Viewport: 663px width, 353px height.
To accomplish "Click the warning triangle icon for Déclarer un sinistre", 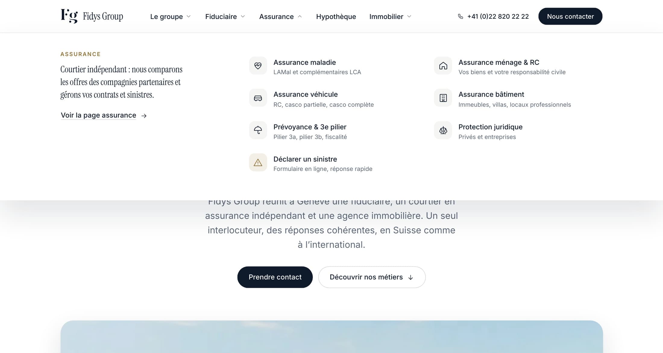I will (x=258, y=162).
